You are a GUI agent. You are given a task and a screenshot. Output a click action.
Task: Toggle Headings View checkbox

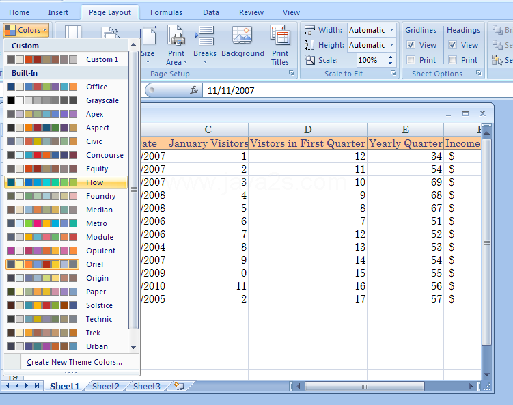point(452,45)
